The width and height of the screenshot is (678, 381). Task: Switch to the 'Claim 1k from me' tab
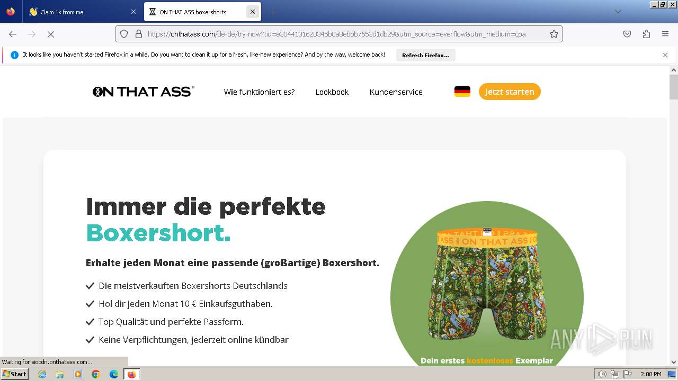click(x=83, y=12)
